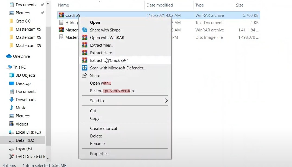
Task: Click the Music note icon
Action: pos(12,108)
